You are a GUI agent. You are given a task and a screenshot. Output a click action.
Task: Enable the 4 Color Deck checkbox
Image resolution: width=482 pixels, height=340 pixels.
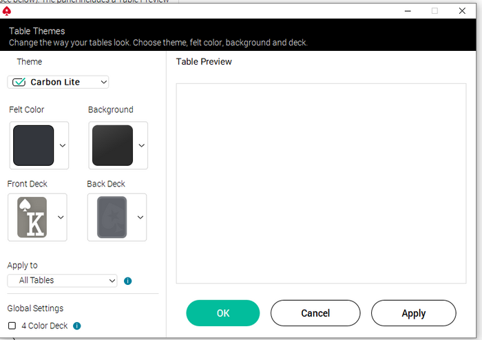(12, 326)
